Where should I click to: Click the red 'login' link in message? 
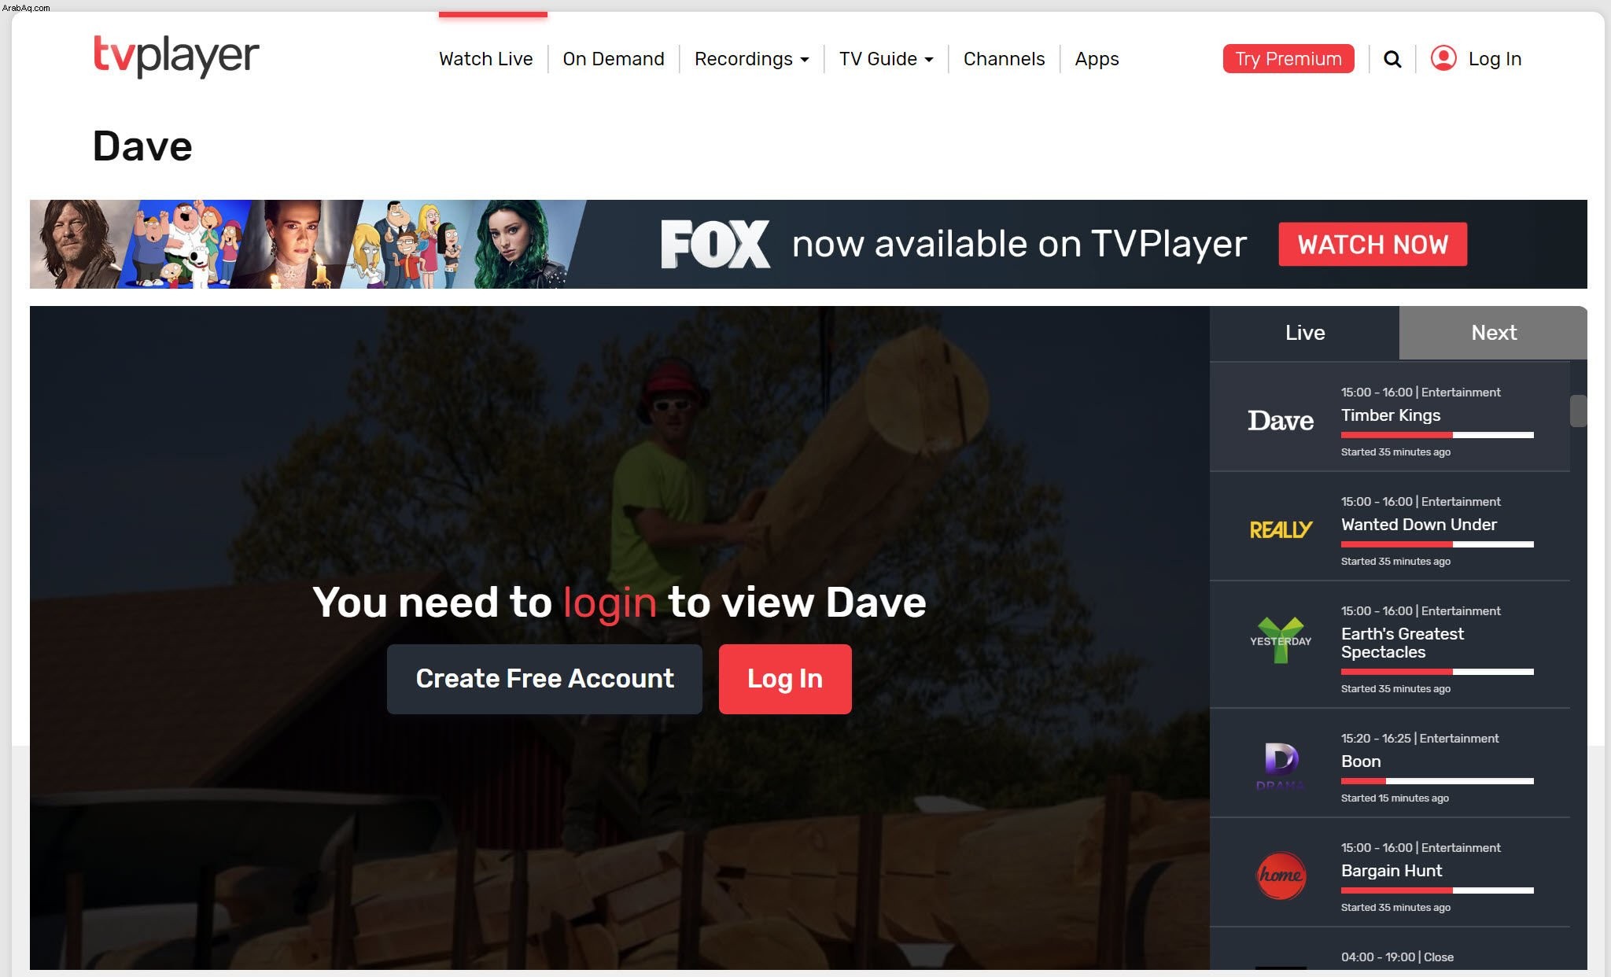coord(610,603)
